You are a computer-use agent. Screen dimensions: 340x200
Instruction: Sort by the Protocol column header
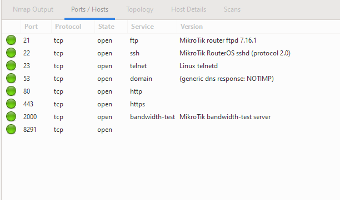click(x=73, y=27)
